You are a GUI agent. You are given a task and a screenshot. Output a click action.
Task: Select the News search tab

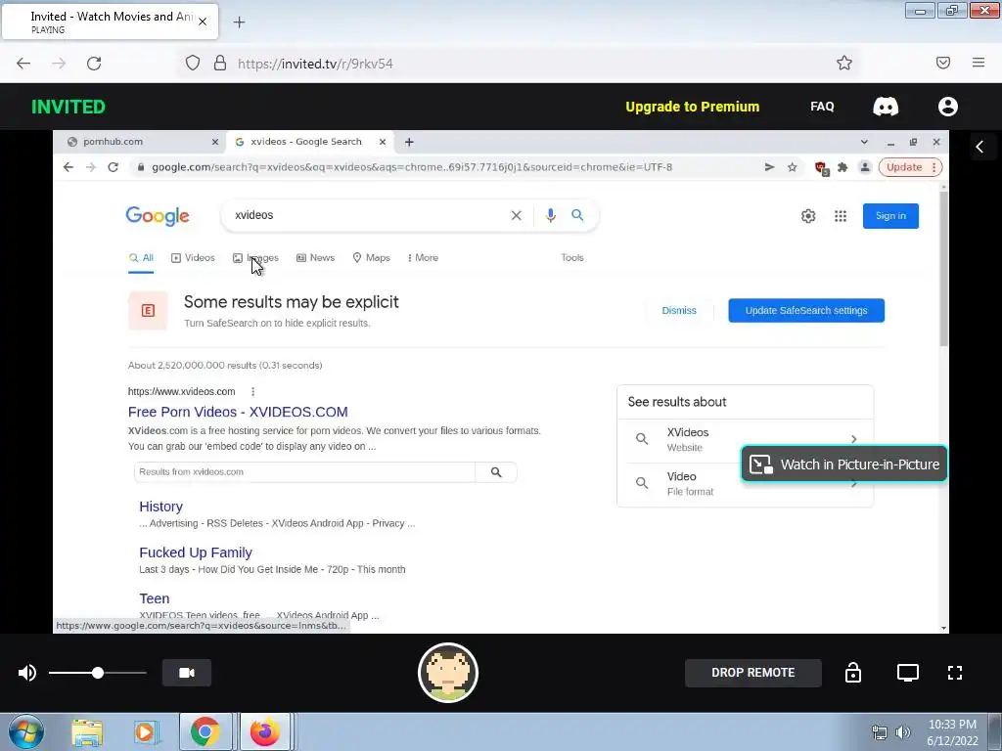click(x=316, y=258)
